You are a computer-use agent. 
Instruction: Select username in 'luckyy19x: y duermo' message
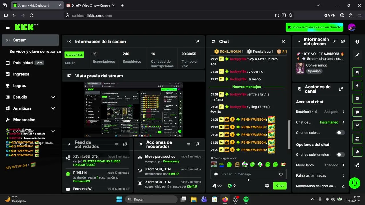[238, 72]
